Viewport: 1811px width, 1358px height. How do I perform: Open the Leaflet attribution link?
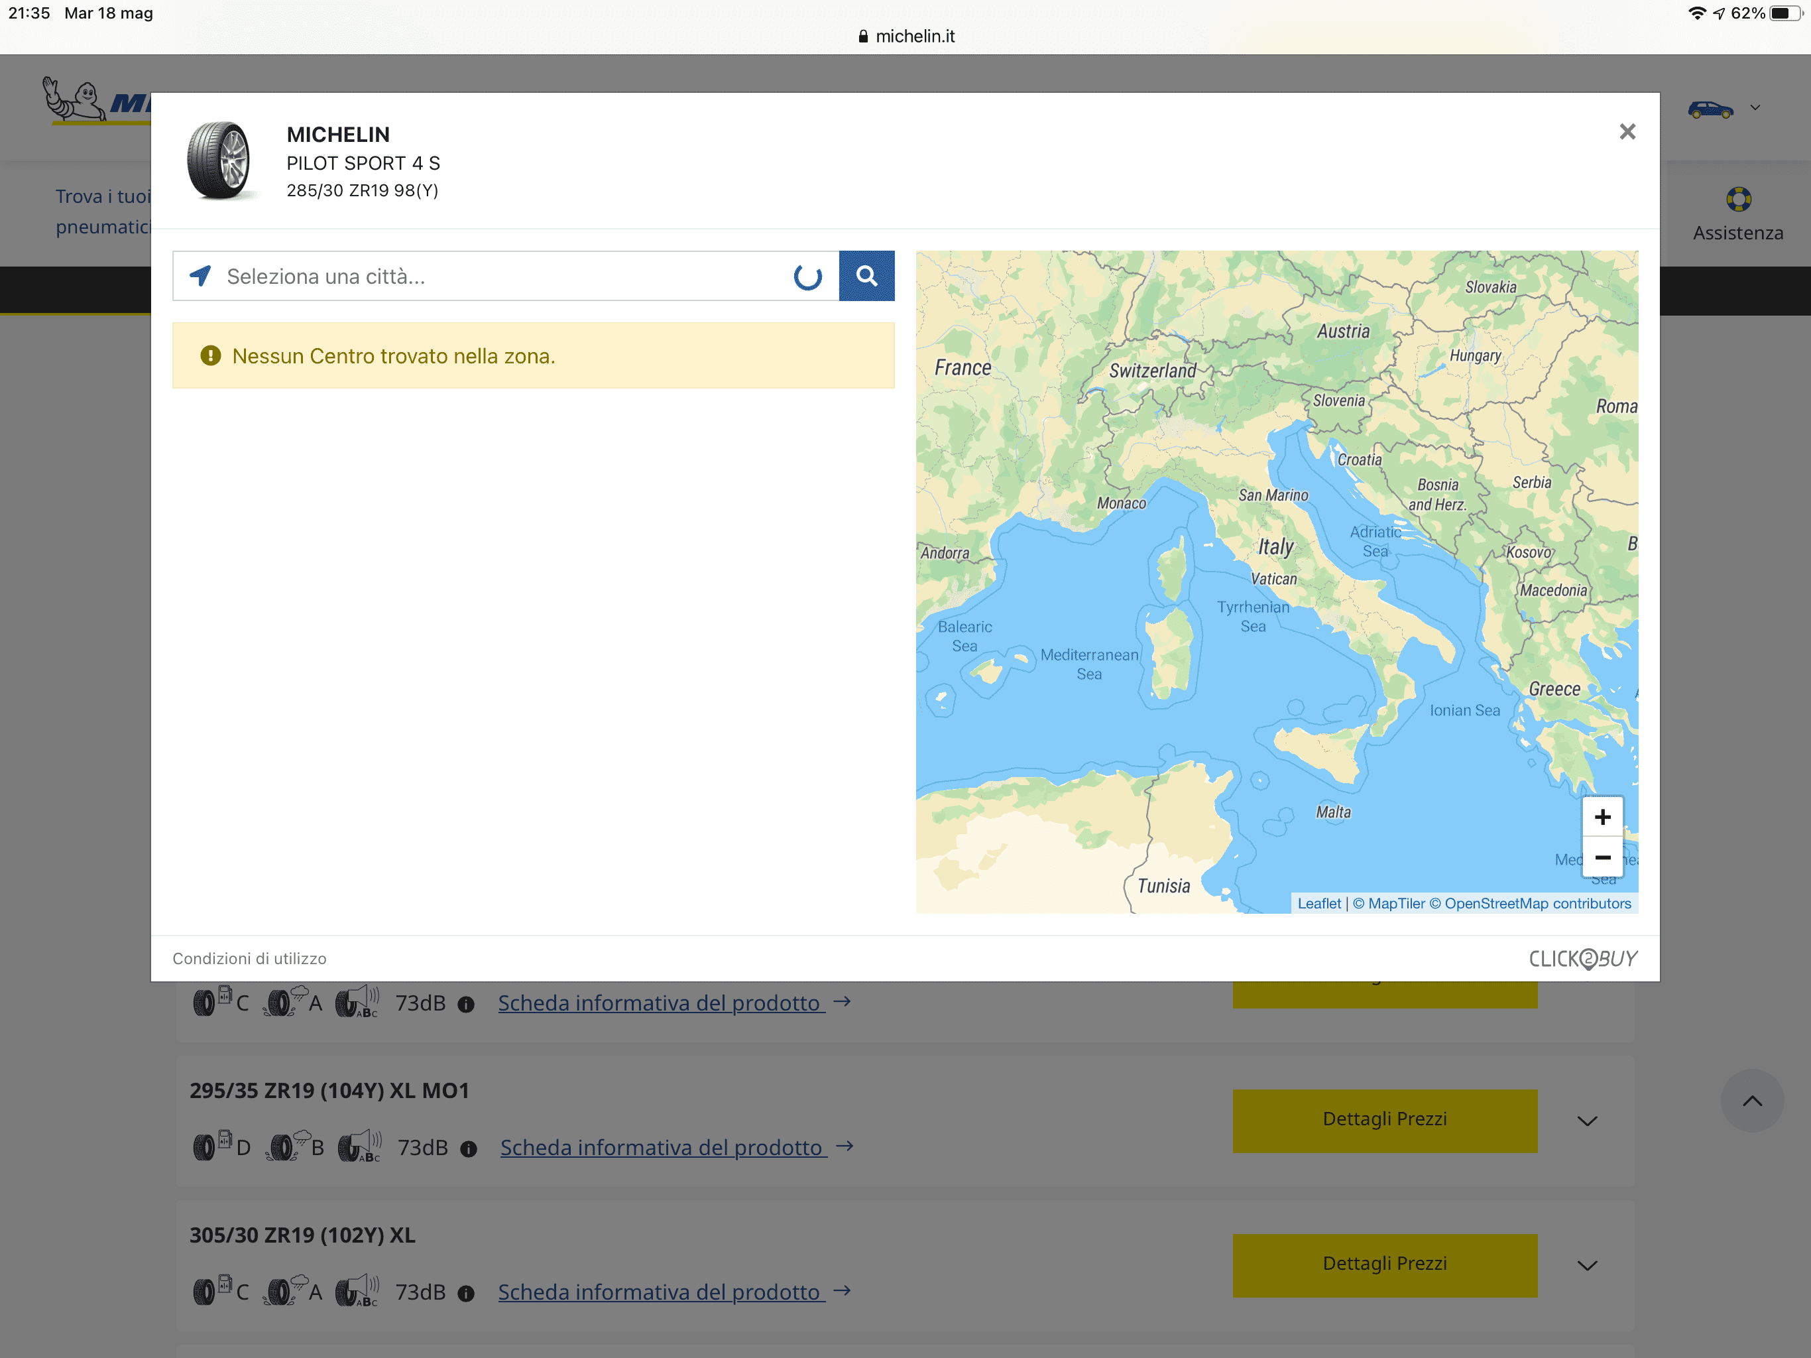coord(1319,903)
